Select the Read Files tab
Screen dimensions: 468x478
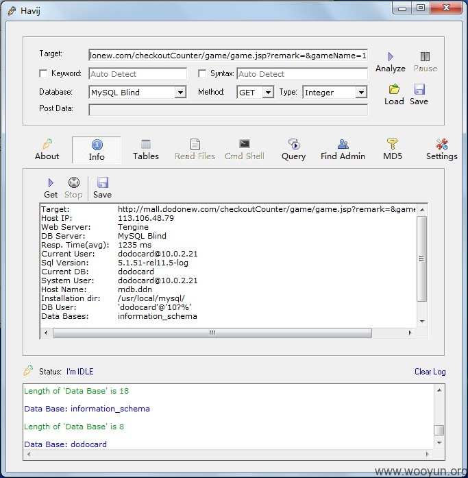pos(195,150)
